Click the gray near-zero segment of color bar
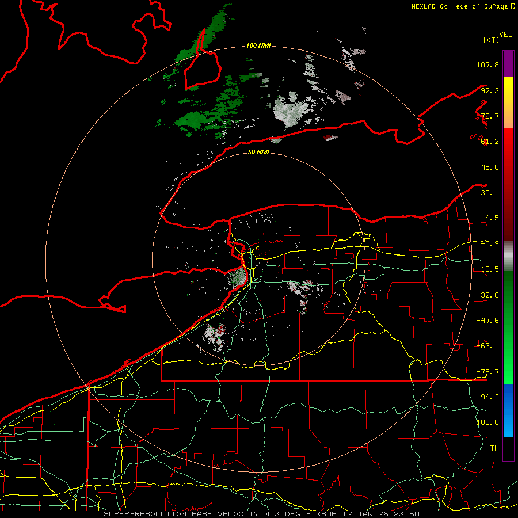This screenshot has height=518, width=518. (x=508, y=255)
